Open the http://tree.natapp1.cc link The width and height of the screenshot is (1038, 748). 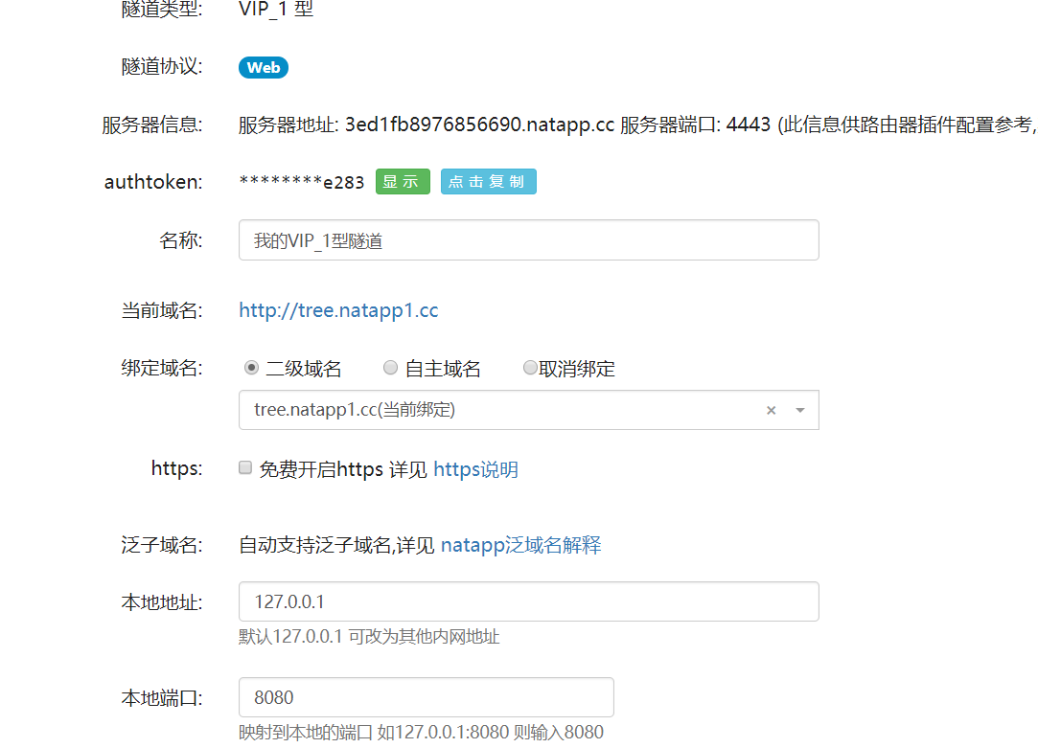[338, 310]
